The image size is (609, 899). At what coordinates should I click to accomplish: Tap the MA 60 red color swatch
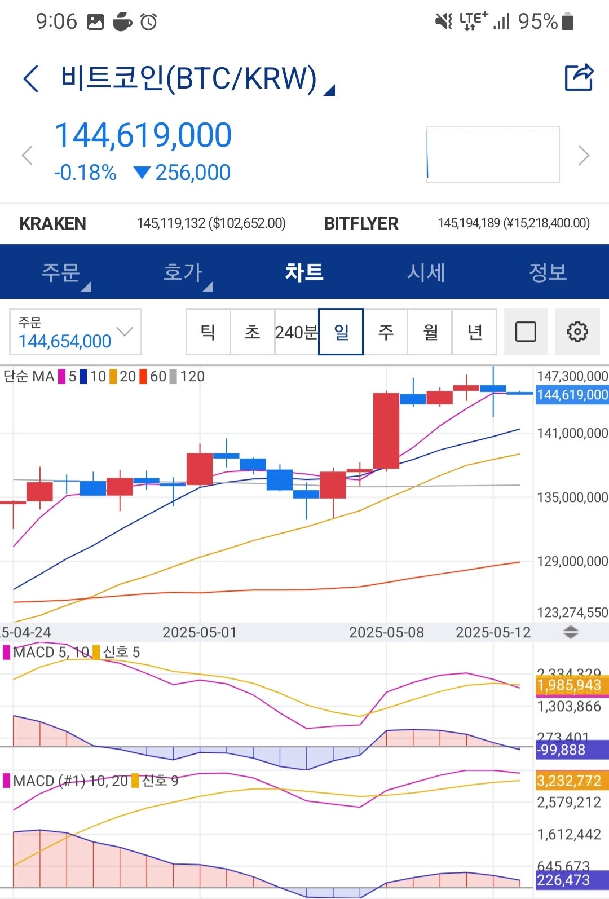click(143, 376)
